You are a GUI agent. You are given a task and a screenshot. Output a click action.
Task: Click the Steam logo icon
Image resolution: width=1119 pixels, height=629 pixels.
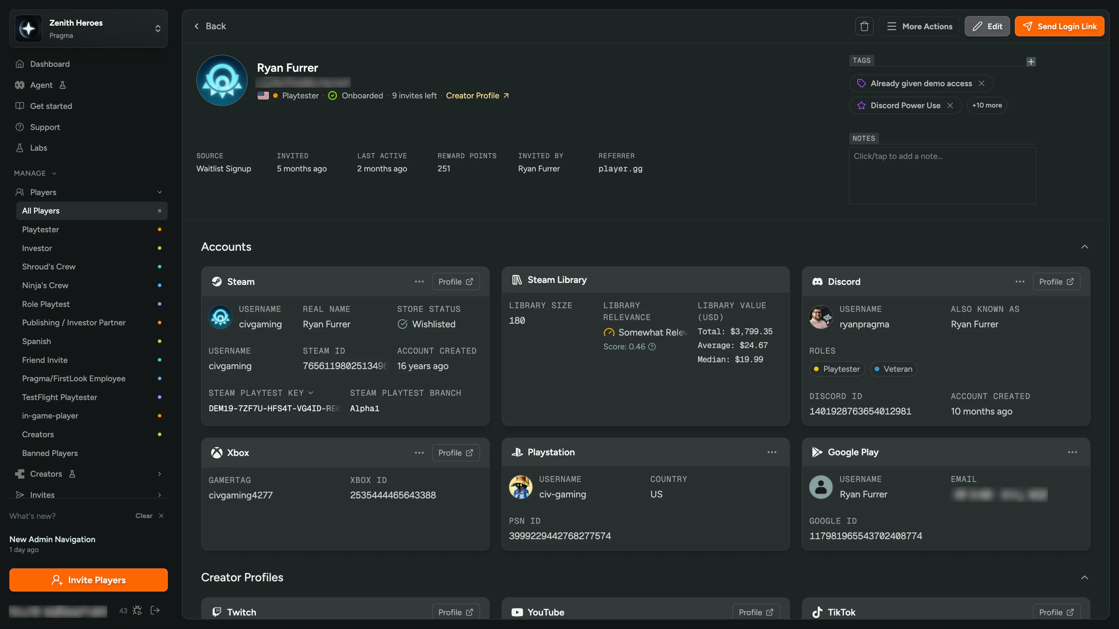(217, 282)
